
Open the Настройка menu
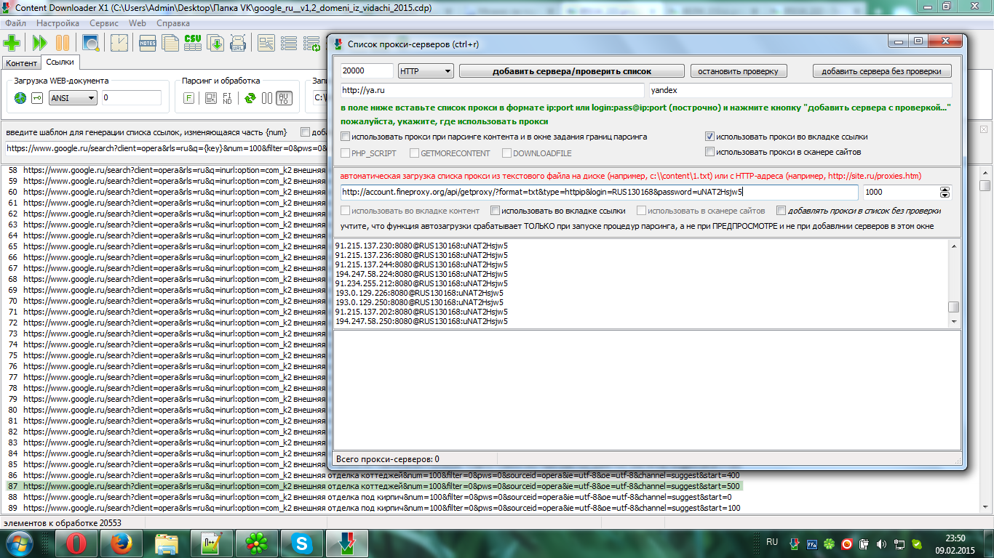click(57, 23)
